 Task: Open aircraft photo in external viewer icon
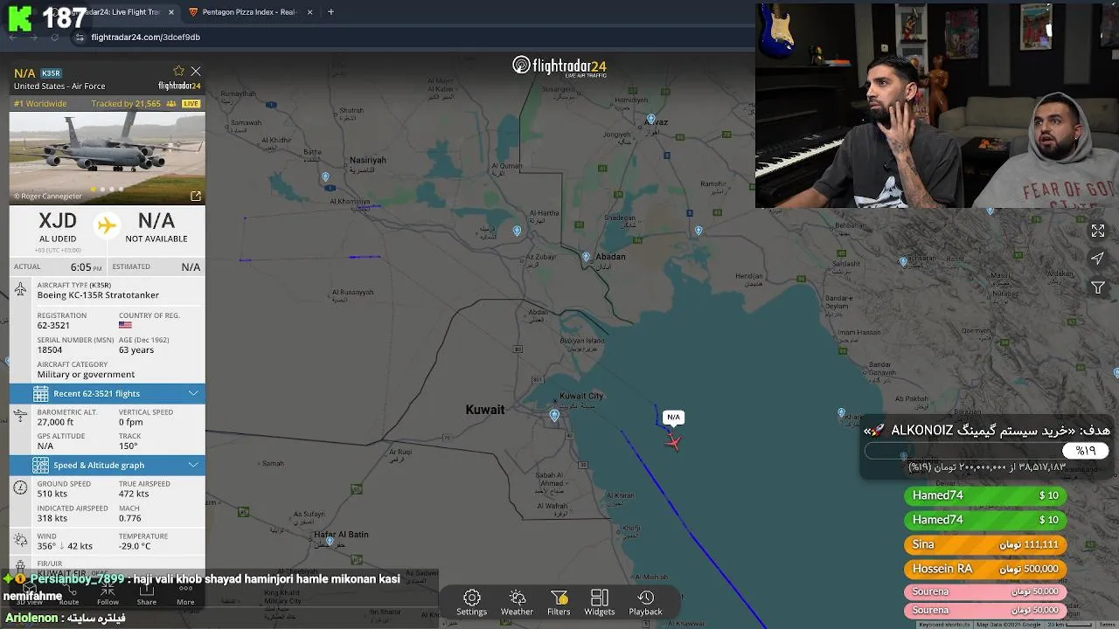pyautogui.click(x=196, y=196)
